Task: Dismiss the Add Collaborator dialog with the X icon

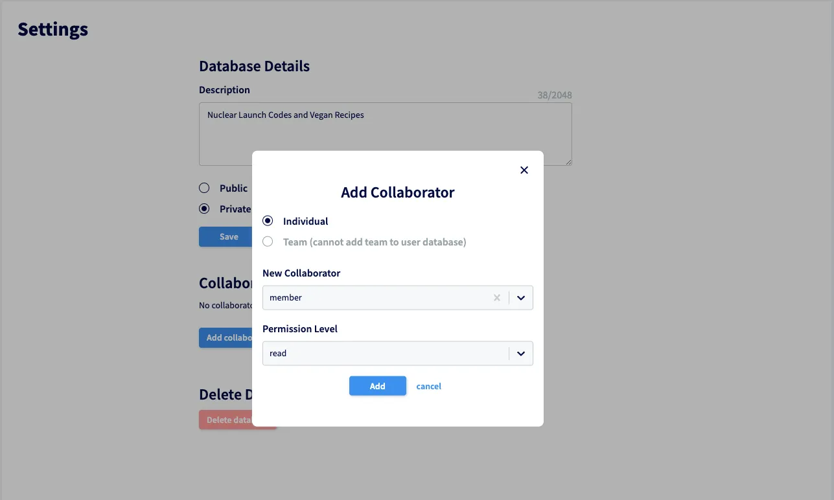Action: tap(524, 170)
